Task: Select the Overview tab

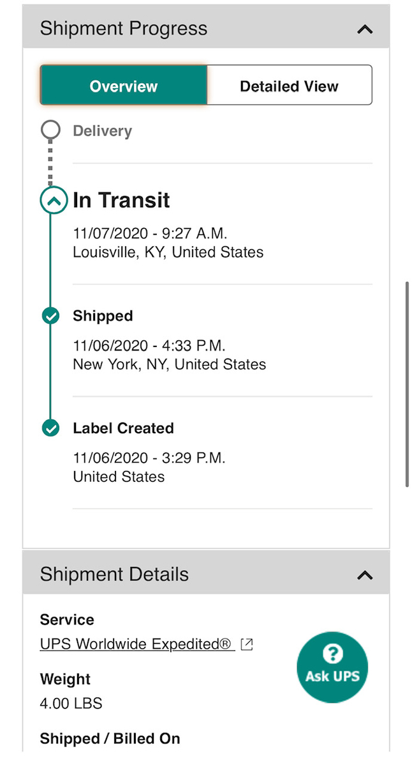Action: (x=123, y=85)
